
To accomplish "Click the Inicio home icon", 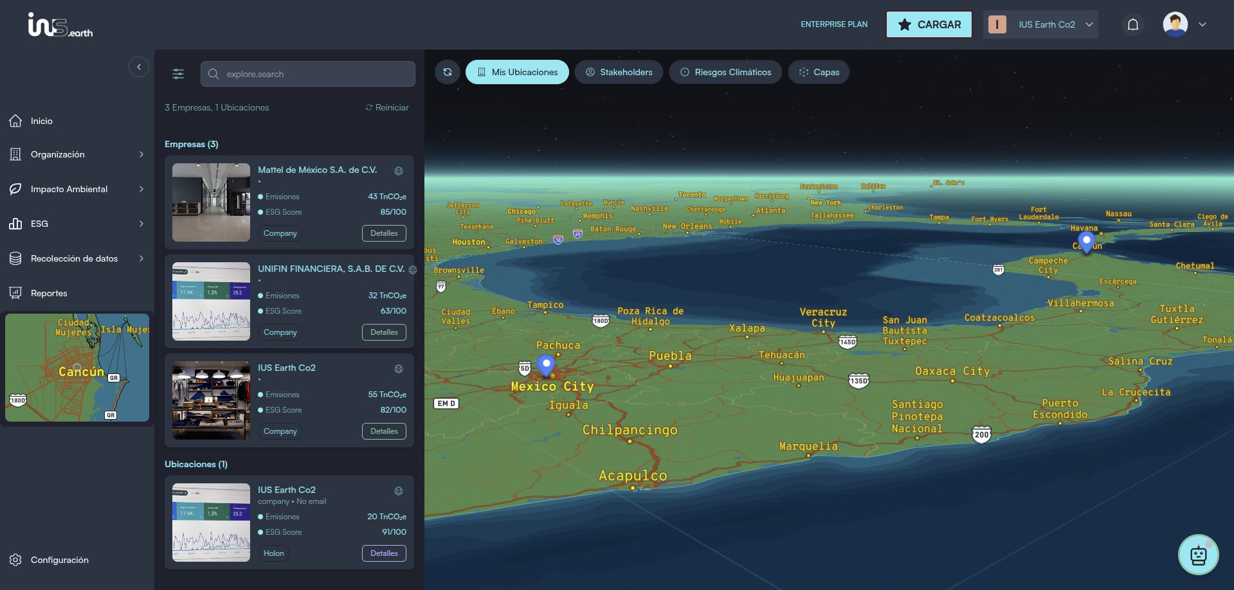I will click(x=15, y=121).
